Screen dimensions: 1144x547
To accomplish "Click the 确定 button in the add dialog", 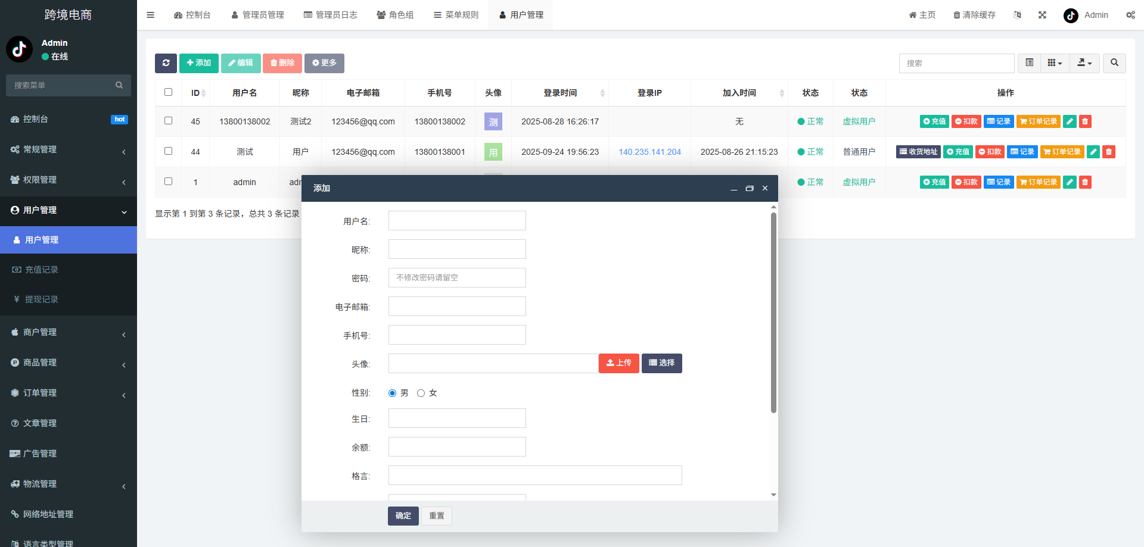I will pos(403,515).
